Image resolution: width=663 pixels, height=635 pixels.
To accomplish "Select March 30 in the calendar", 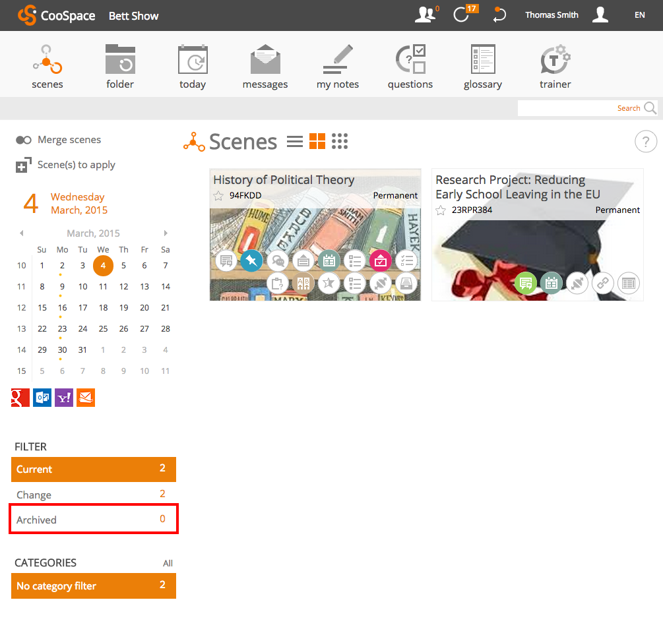I will point(62,350).
